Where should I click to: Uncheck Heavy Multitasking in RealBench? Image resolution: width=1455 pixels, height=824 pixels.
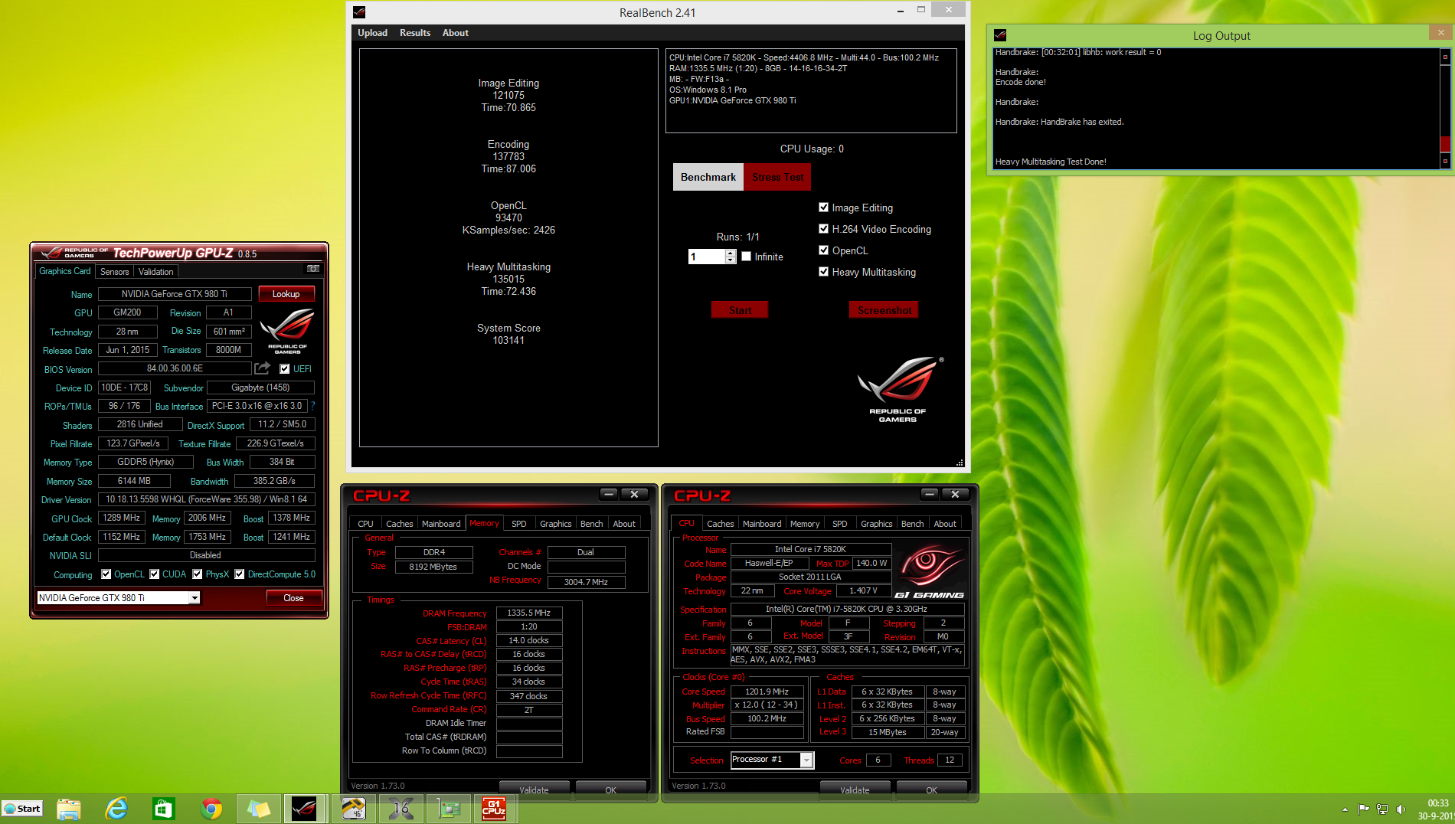click(x=824, y=272)
